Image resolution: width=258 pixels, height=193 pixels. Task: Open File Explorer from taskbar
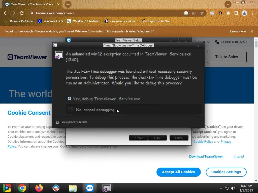tap(73, 188)
